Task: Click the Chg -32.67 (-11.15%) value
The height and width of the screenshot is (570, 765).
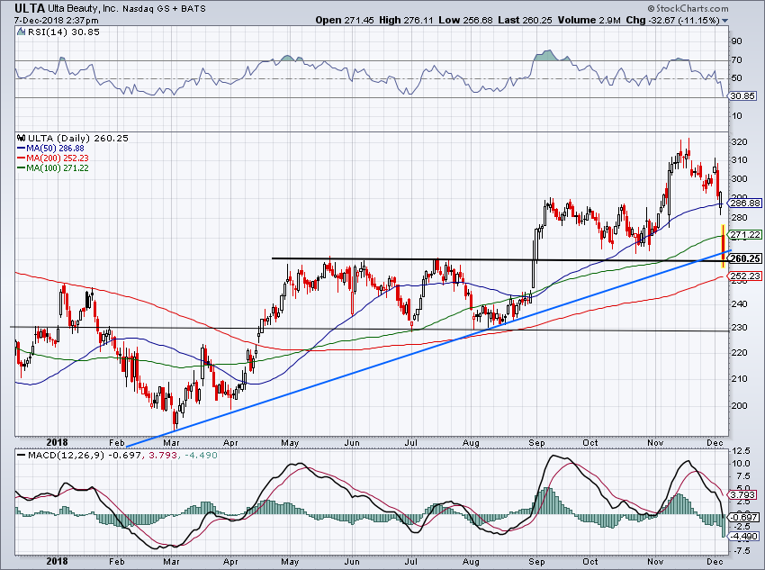Action: [x=673, y=21]
